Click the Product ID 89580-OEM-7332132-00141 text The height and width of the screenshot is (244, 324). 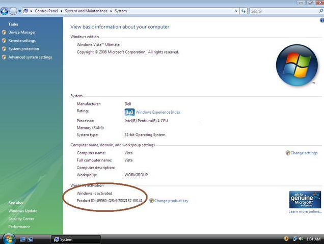click(110, 201)
